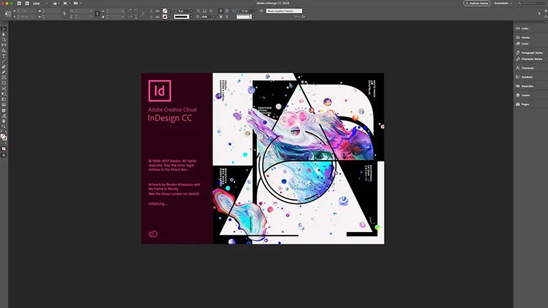Viewport: 548px width, 308px height.
Task: Select the Gradient Feather tool
Action: click(4, 105)
